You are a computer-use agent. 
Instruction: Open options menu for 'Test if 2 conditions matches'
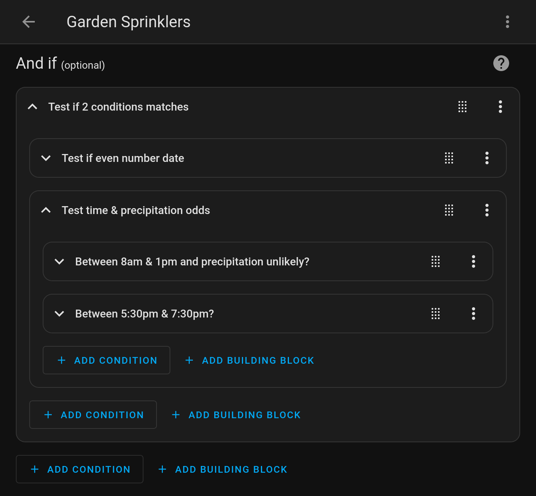pos(500,107)
